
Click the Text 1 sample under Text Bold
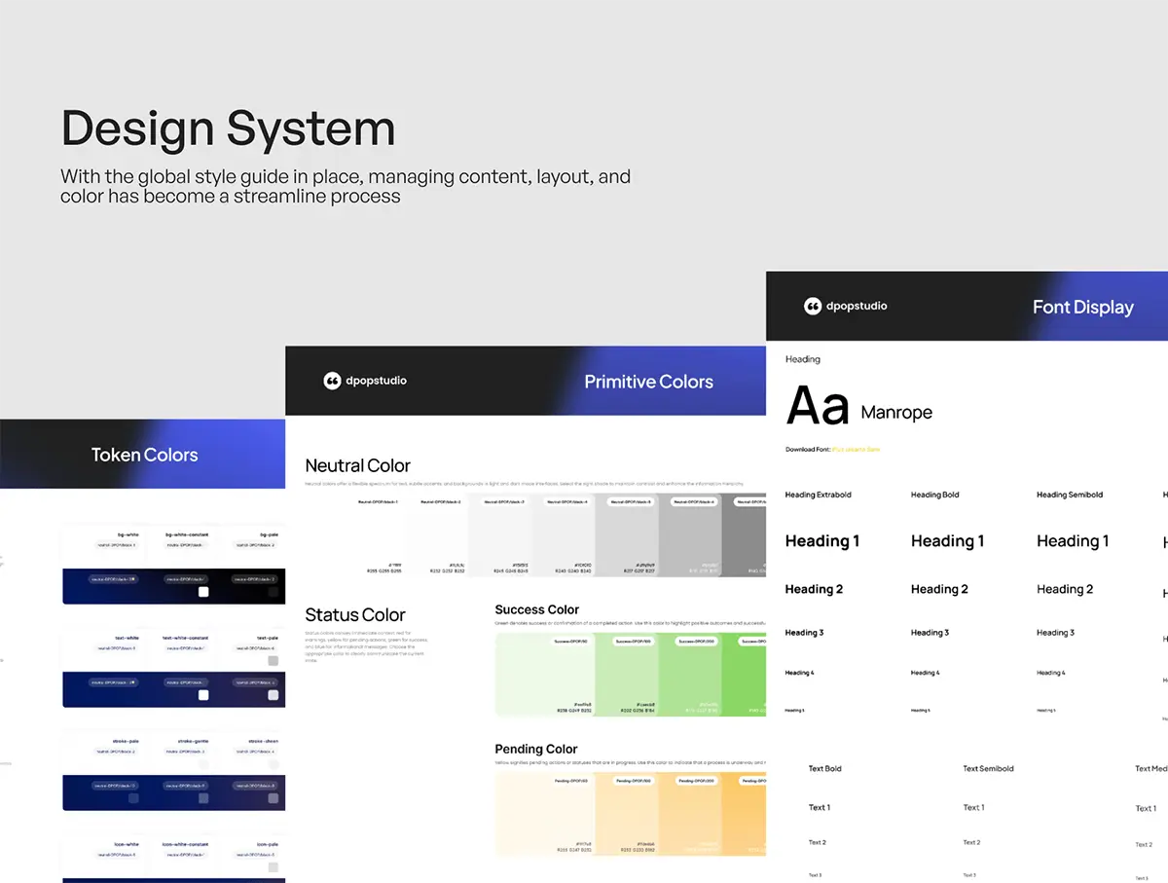(x=819, y=807)
